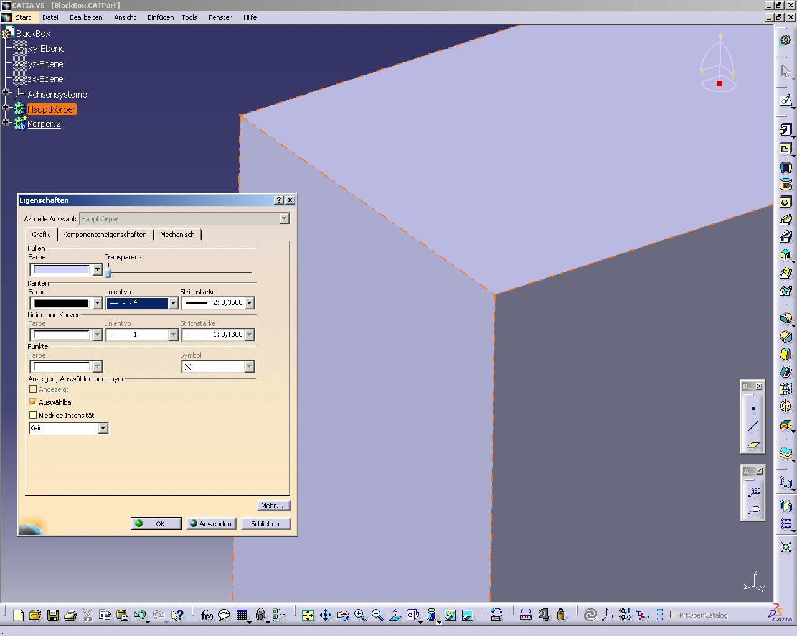Toggle the PrtOpenCatalog checkbox
Viewport: 797px width, 637px height.
pyautogui.click(x=673, y=615)
